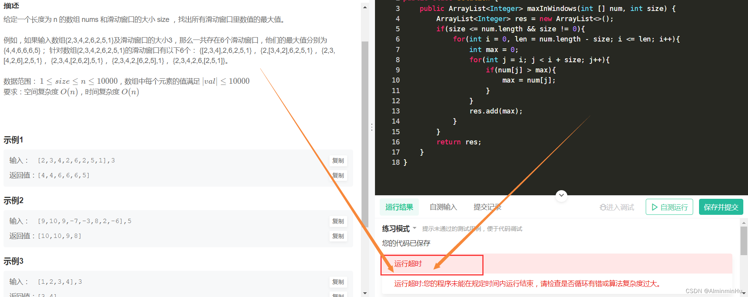This screenshot has height=297, width=748.
Task: Open the 运行结果 tab
Action: [399, 207]
